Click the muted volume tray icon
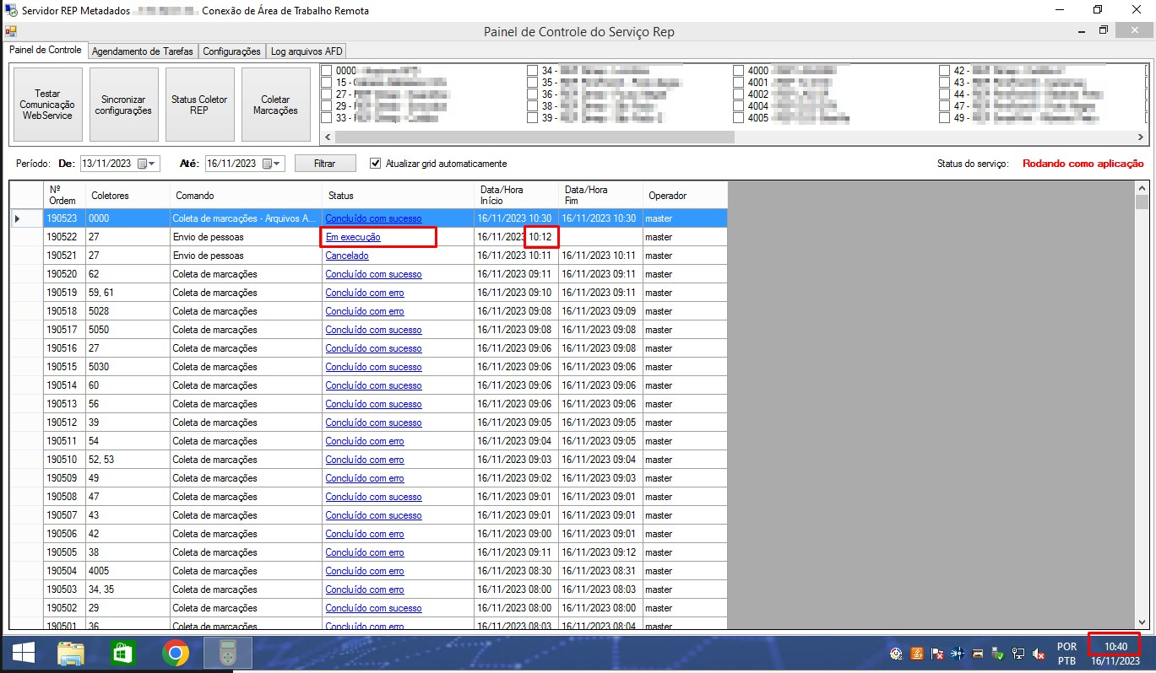The height and width of the screenshot is (673, 1156). 1039,654
